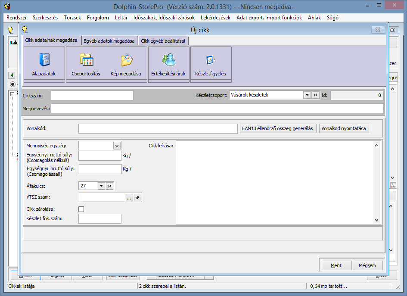Switch to Cikk egyéb beállításai tab

(163, 41)
